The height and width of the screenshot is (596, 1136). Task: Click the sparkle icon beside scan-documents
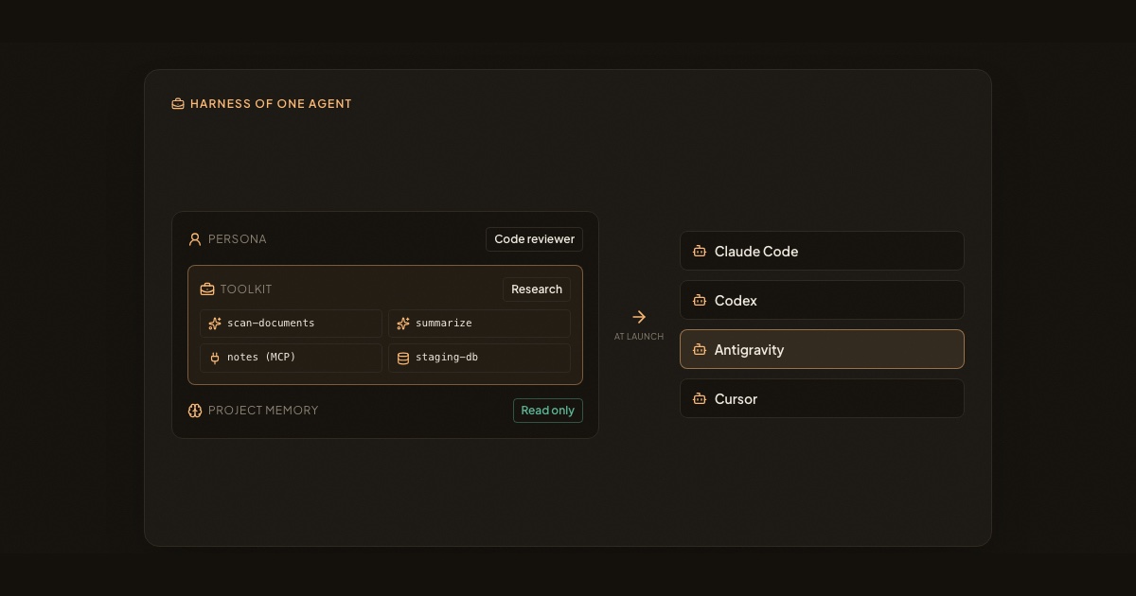point(215,324)
